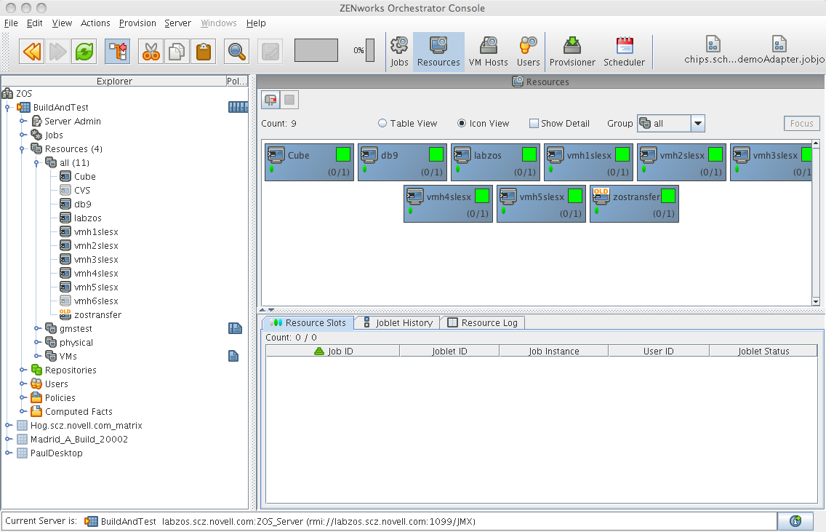Viewport: 826px width, 532px height.
Task: Click the Job Instance column header
Action: coord(553,352)
